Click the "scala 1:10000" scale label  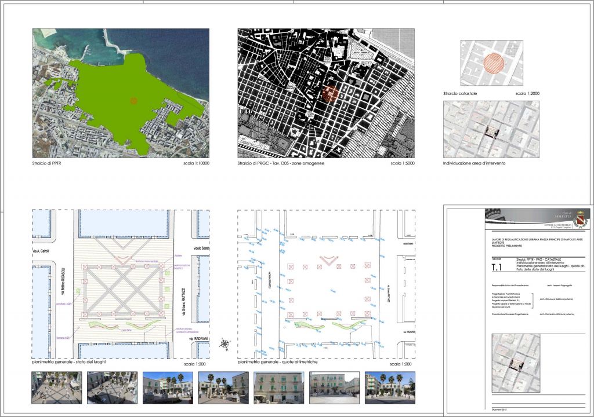pyautogui.click(x=195, y=164)
